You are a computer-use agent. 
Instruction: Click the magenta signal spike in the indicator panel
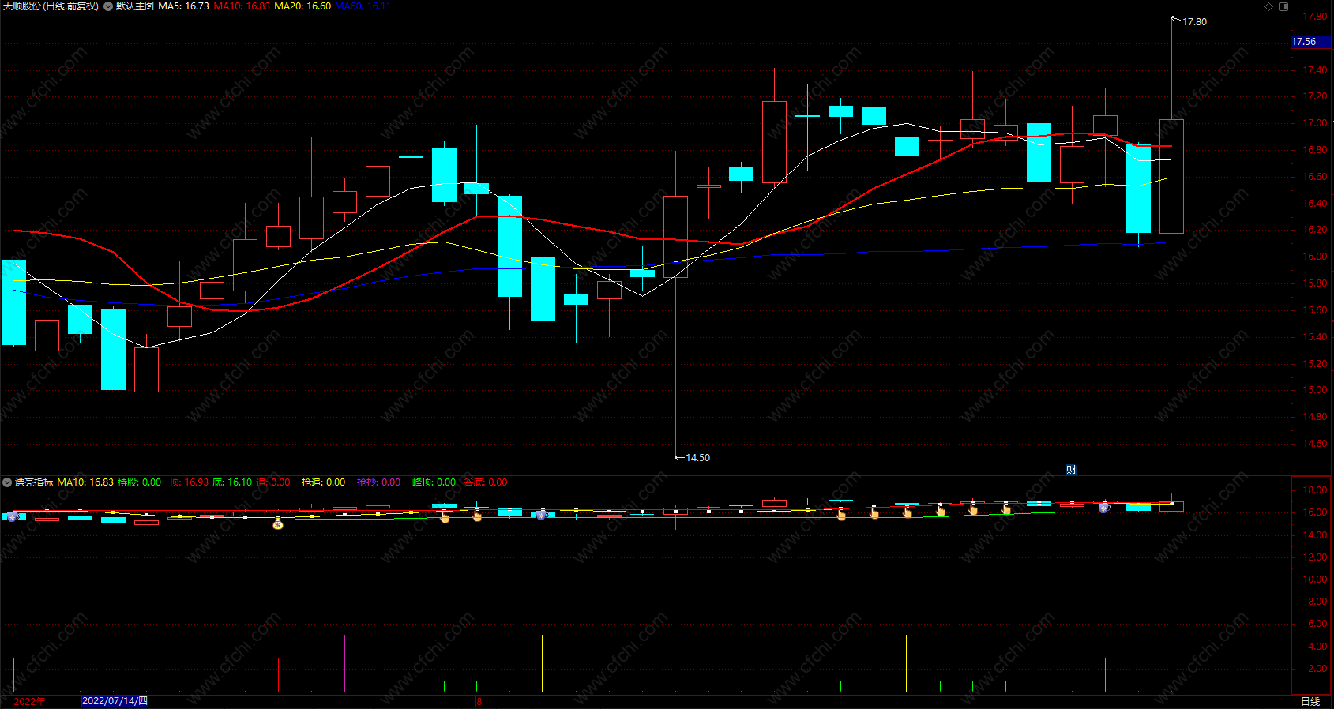[x=344, y=663]
